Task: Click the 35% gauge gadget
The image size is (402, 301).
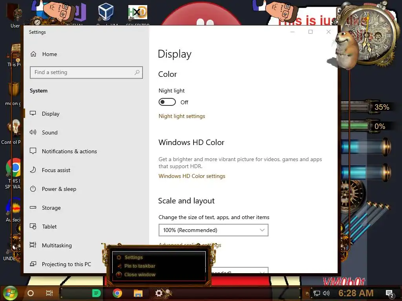Action: tap(367, 107)
